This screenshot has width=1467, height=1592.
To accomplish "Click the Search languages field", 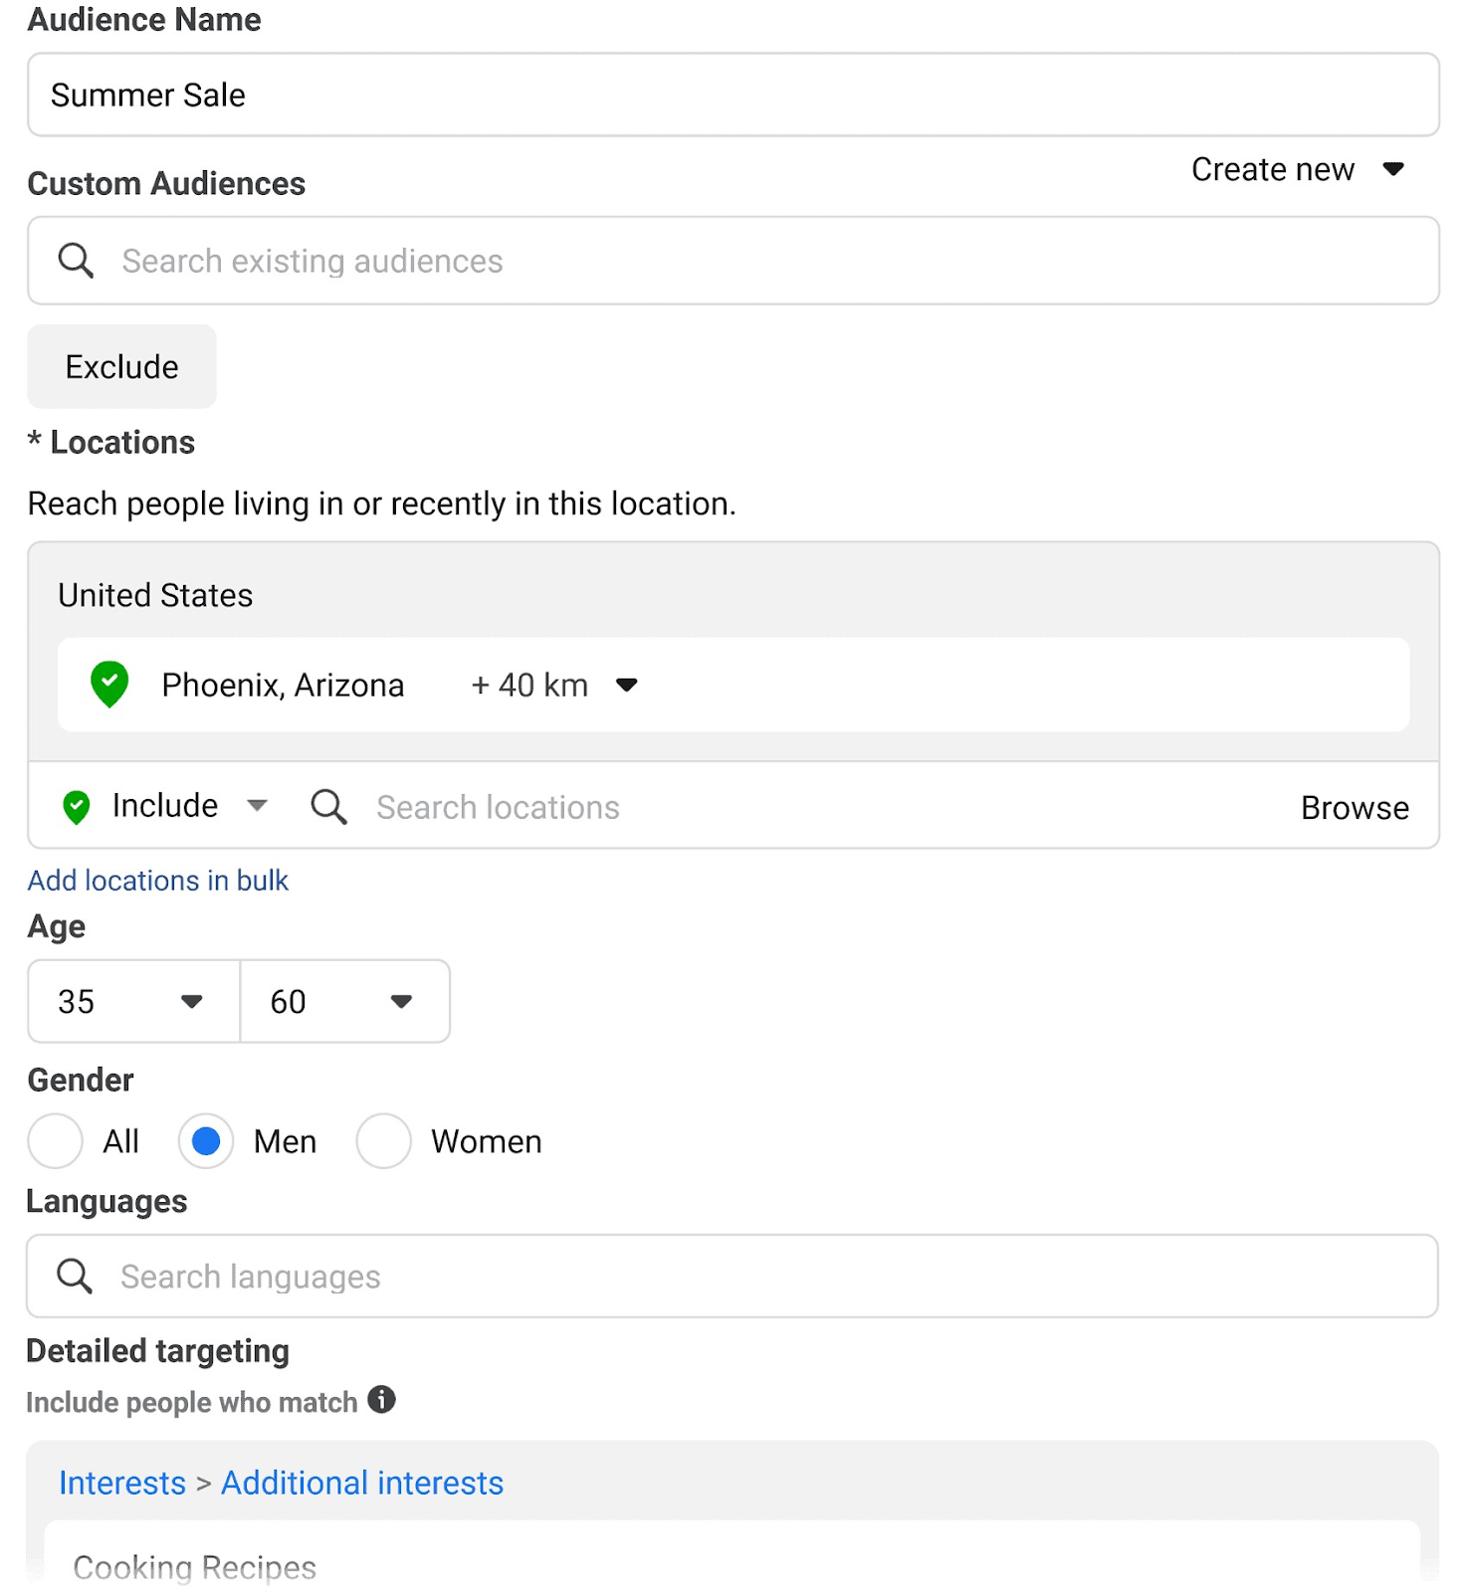I will (x=733, y=1276).
